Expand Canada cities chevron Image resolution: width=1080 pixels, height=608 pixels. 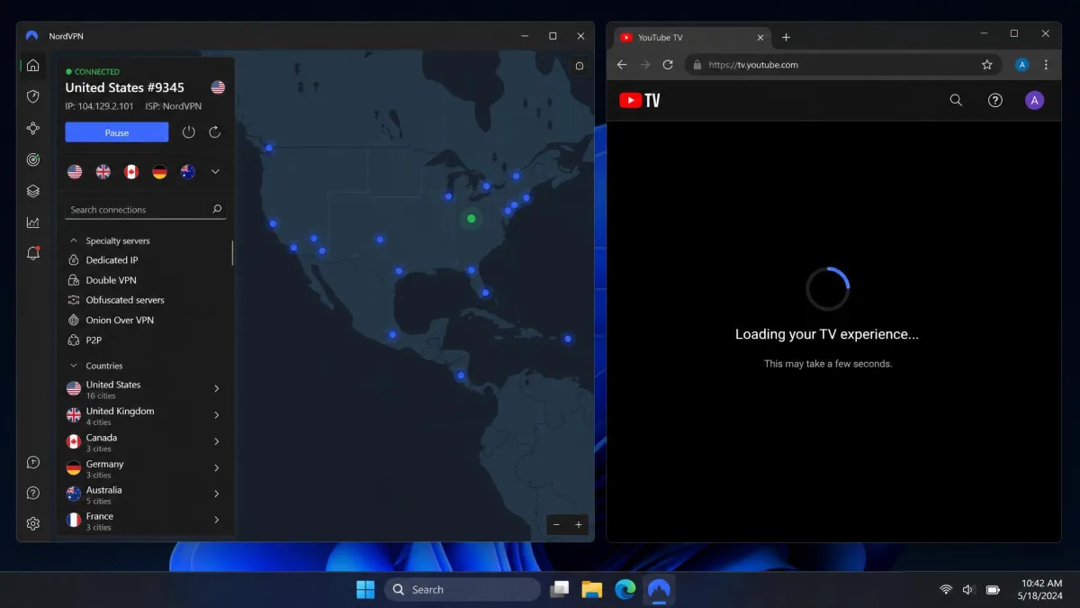[217, 441]
